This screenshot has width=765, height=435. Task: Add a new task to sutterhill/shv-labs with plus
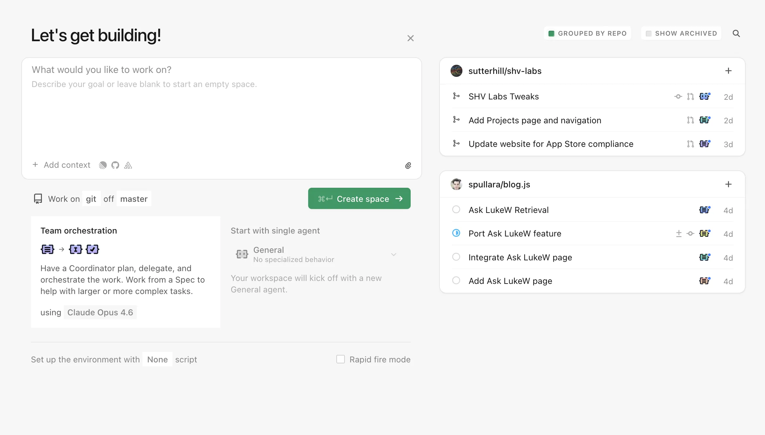[x=729, y=71]
